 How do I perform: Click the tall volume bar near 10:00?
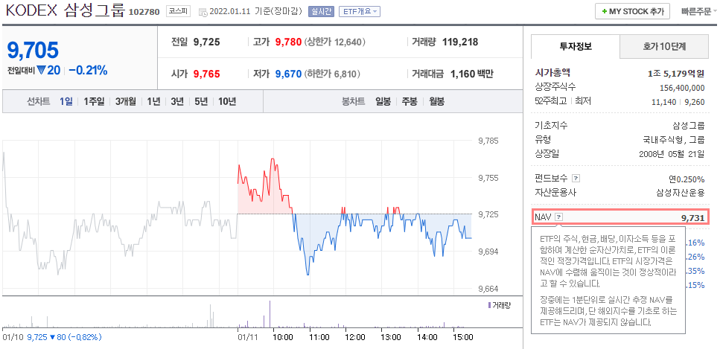coord(270,314)
